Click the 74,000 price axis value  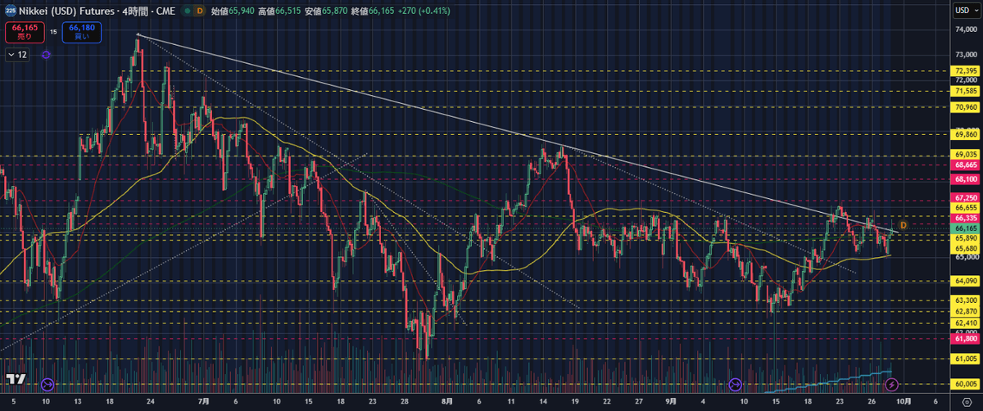click(x=966, y=30)
